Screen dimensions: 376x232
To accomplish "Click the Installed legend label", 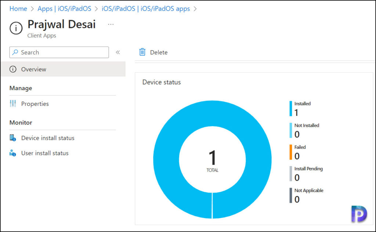I will pyautogui.click(x=303, y=103).
